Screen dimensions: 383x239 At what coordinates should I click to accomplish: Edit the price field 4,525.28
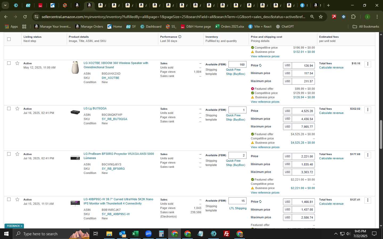(303, 111)
